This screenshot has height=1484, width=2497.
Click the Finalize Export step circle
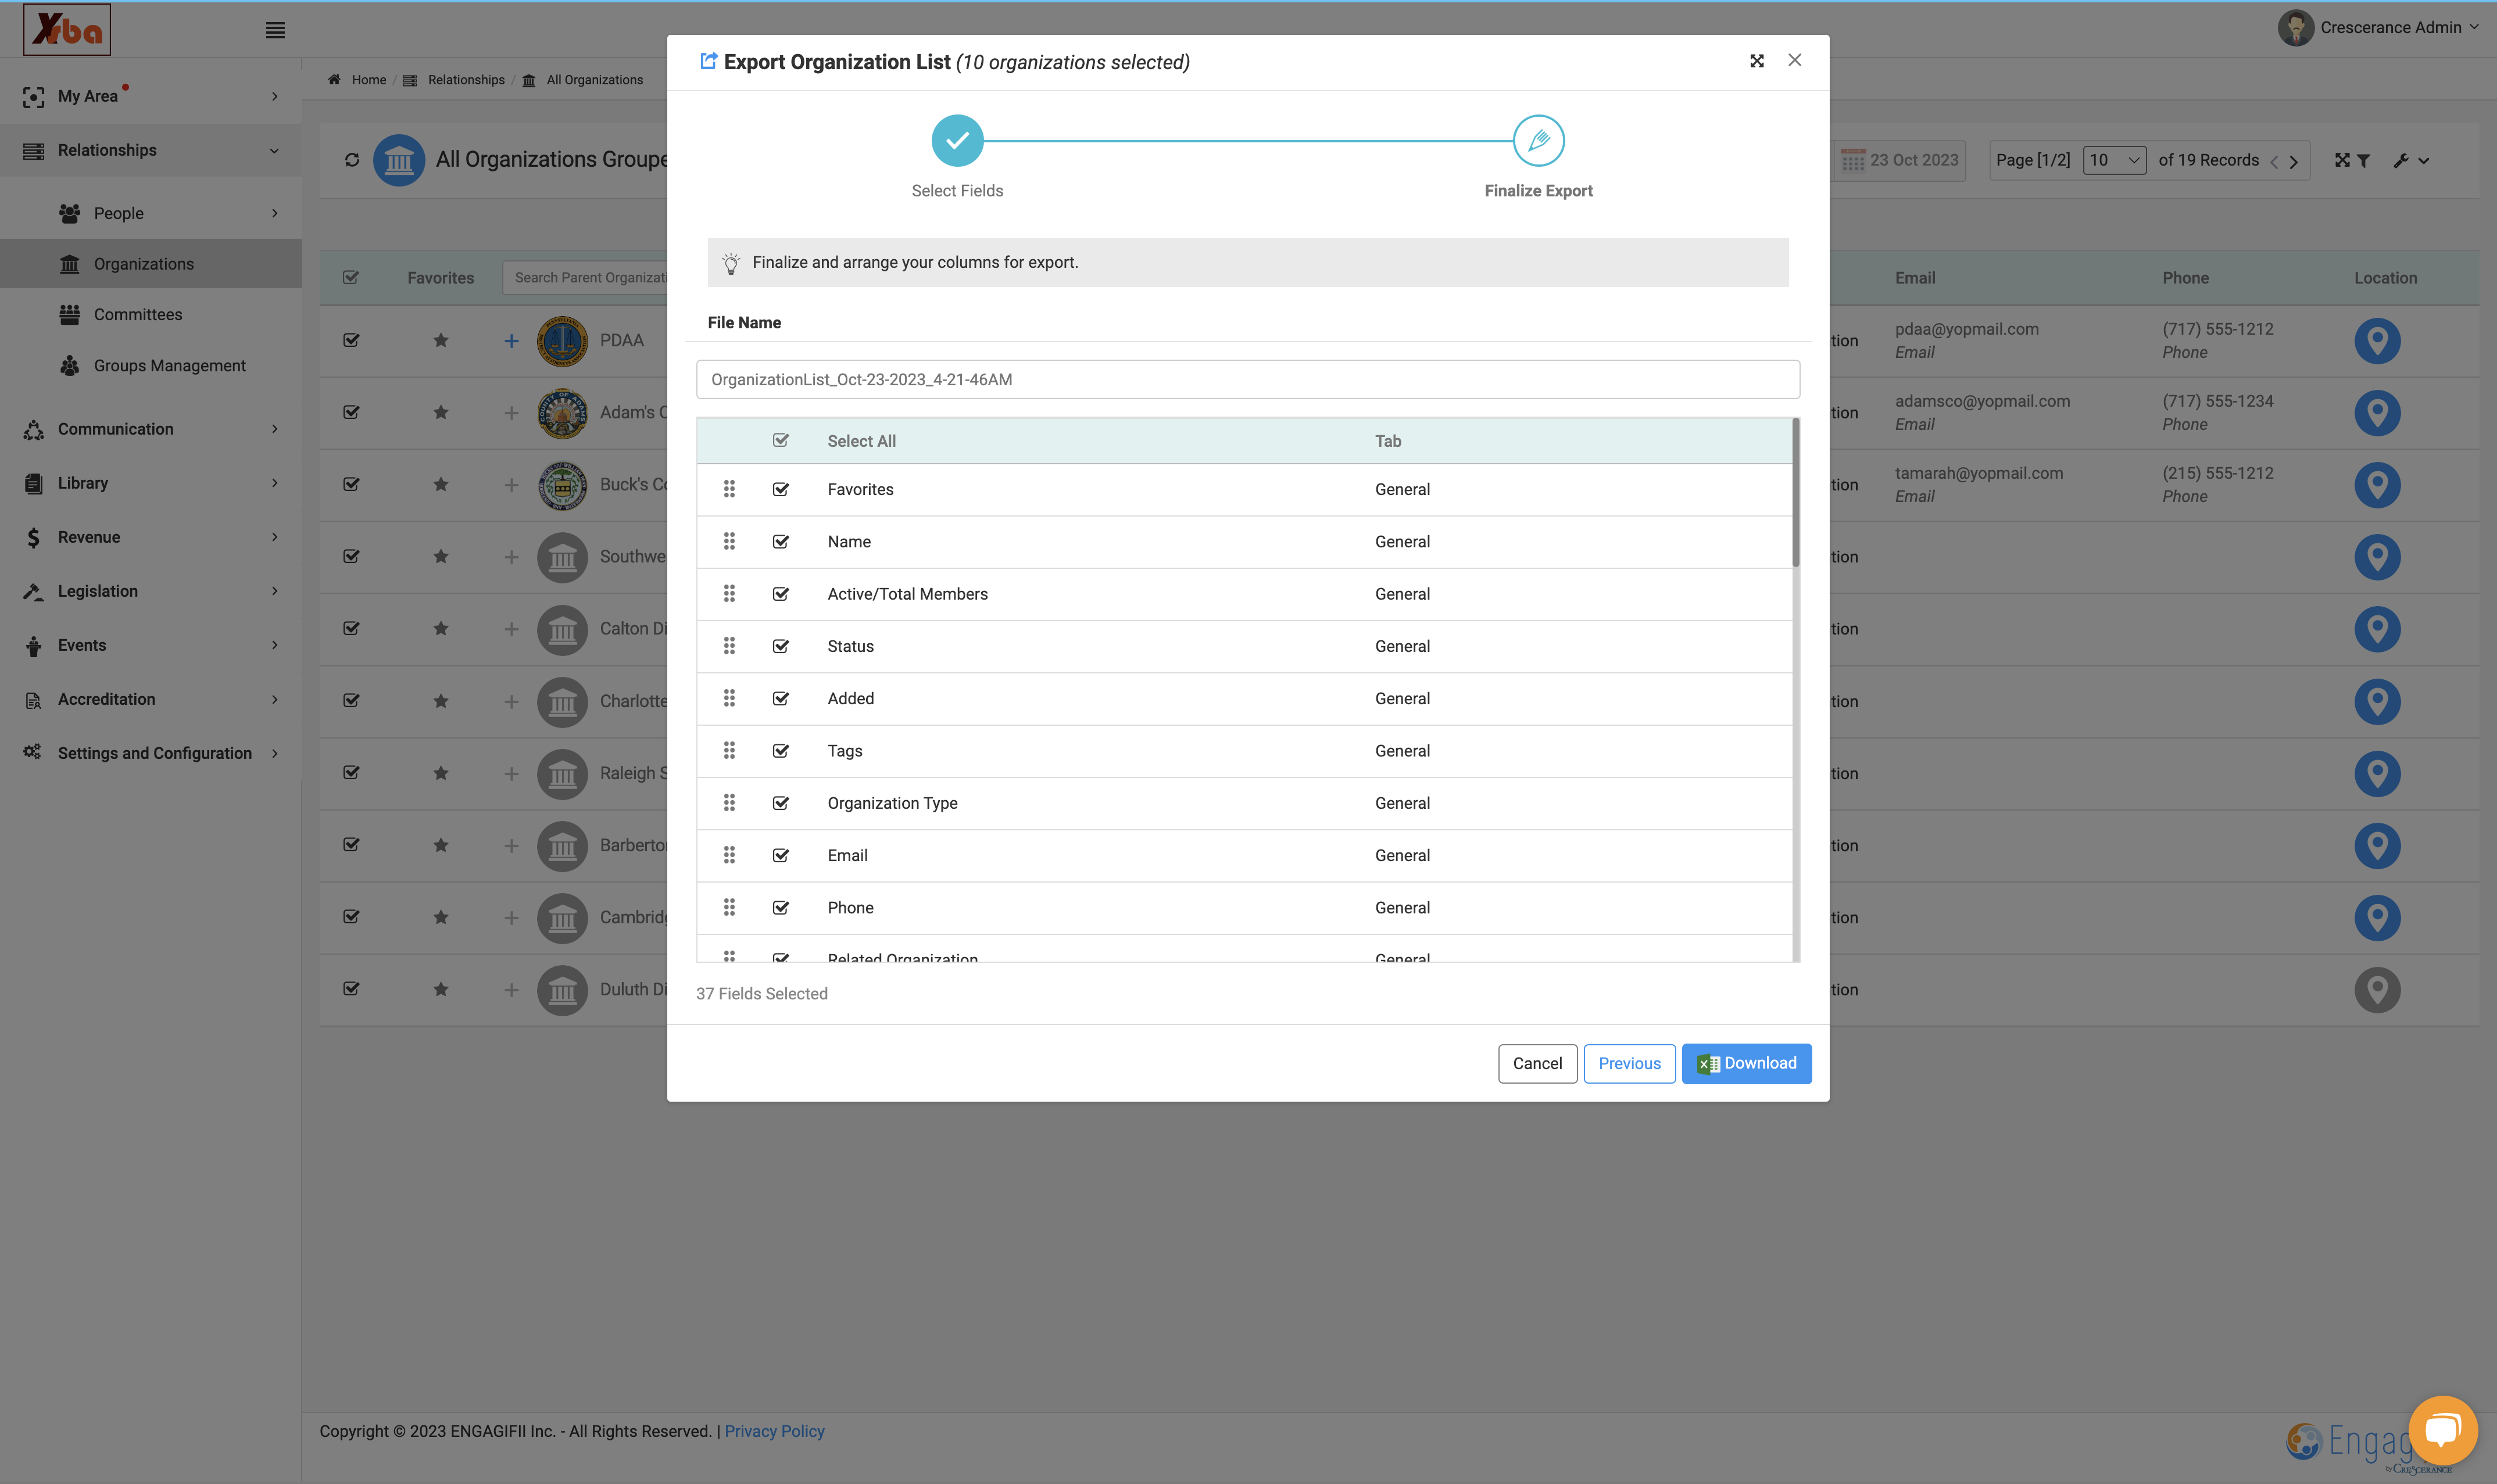coord(1538,141)
